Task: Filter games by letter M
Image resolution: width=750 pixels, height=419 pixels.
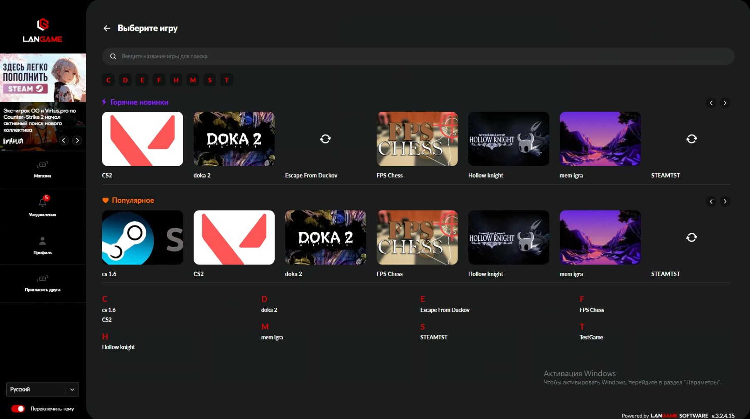Action: pos(193,80)
